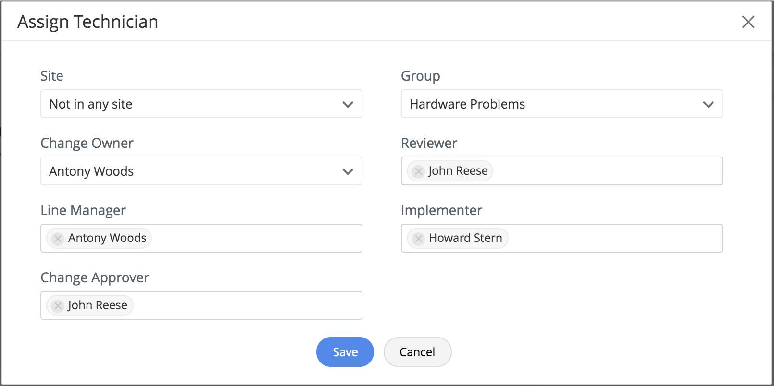
Task: Open Change Owner dropdown arrow
Action: point(348,171)
